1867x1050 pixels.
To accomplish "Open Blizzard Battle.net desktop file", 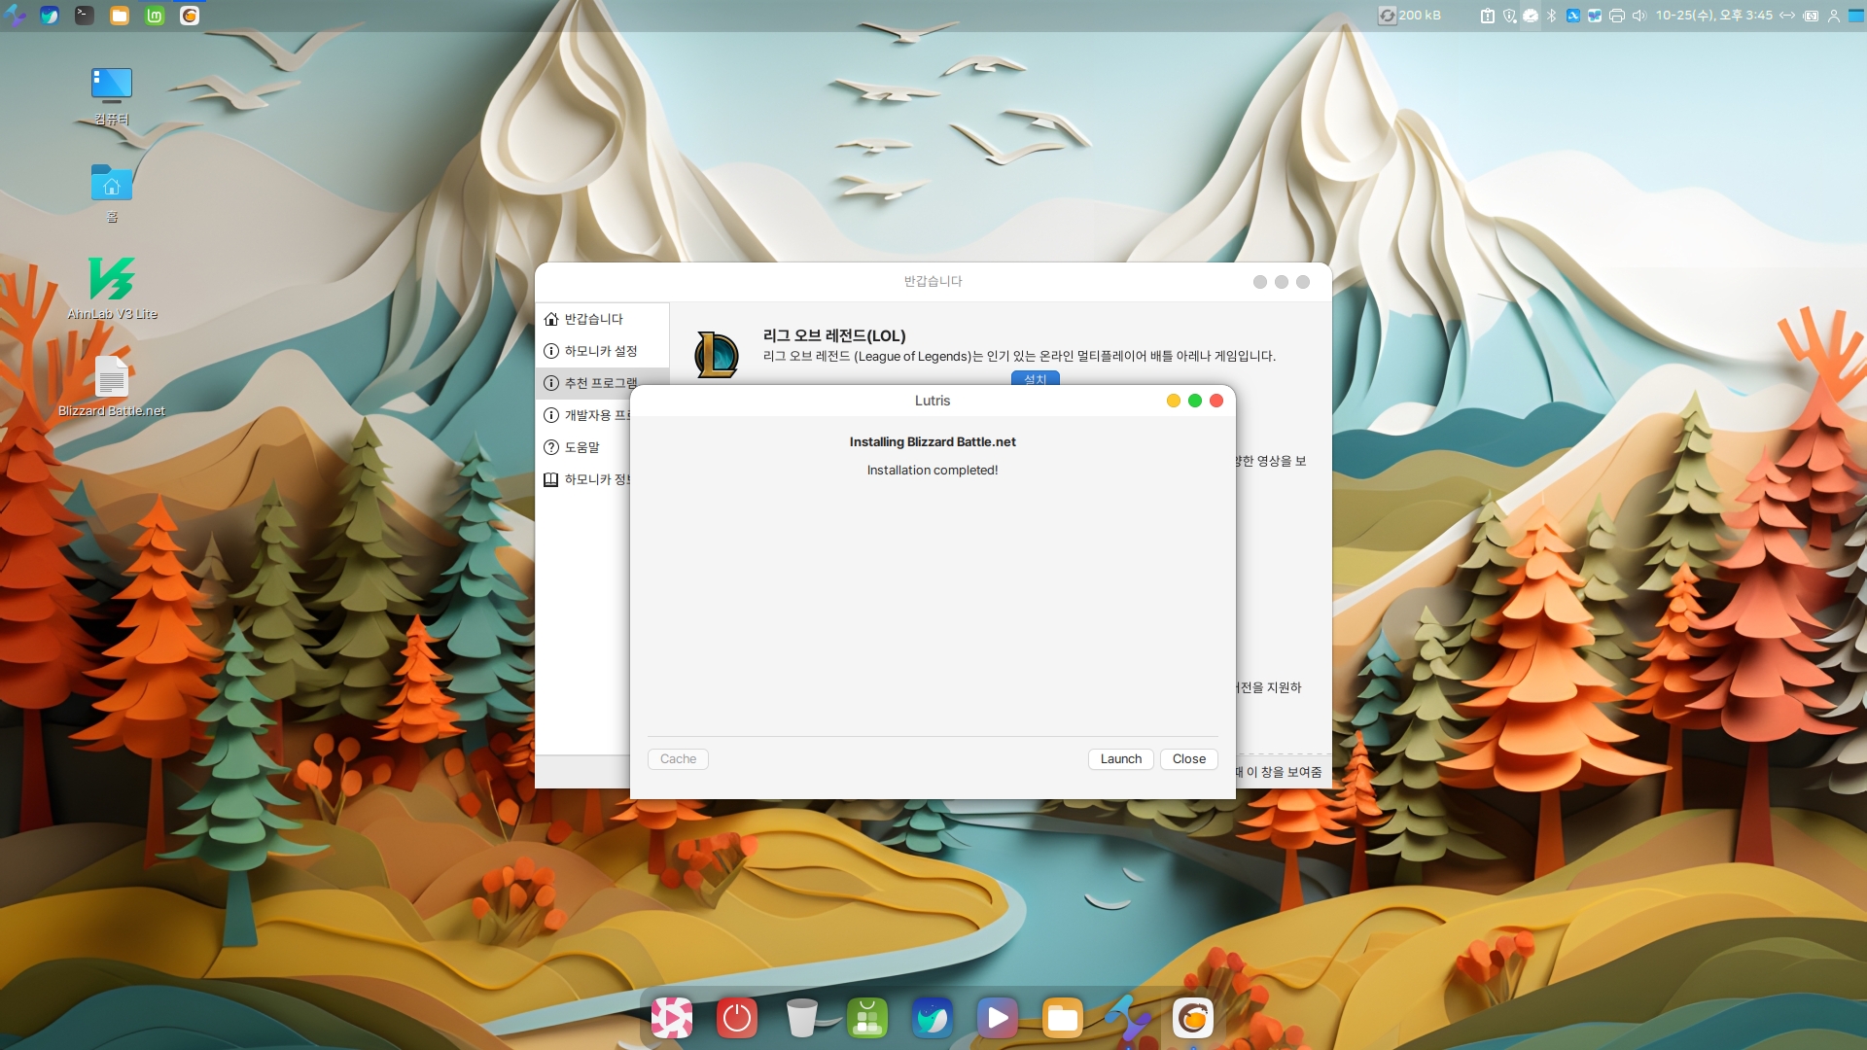I will point(112,378).
